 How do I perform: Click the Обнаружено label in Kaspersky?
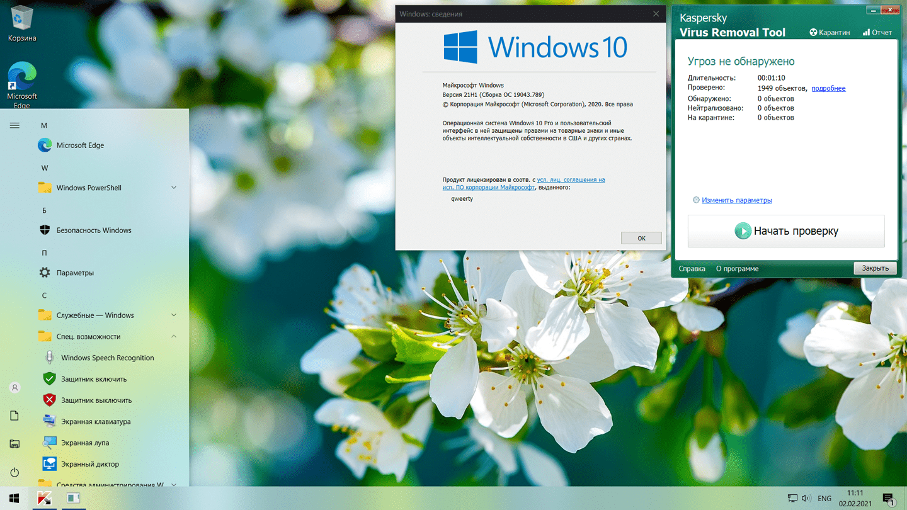coord(709,99)
